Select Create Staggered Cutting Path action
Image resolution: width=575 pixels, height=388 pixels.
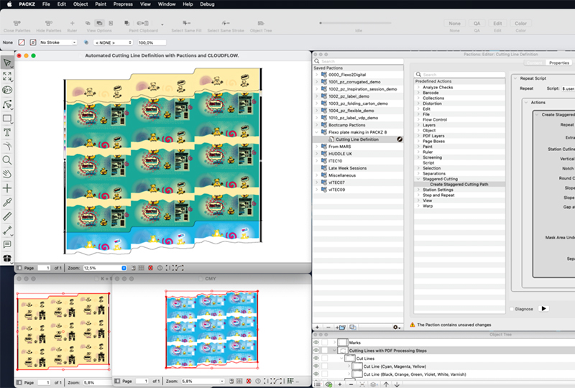459,185
